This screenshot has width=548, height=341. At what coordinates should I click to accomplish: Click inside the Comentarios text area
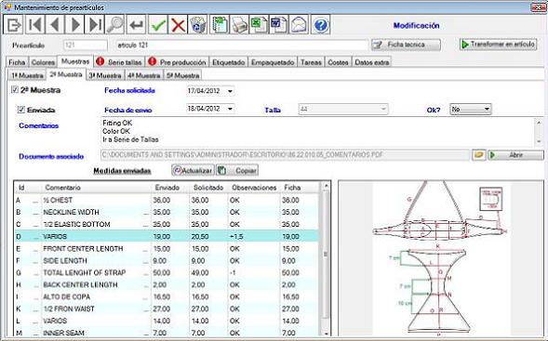[x=317, y=132]
